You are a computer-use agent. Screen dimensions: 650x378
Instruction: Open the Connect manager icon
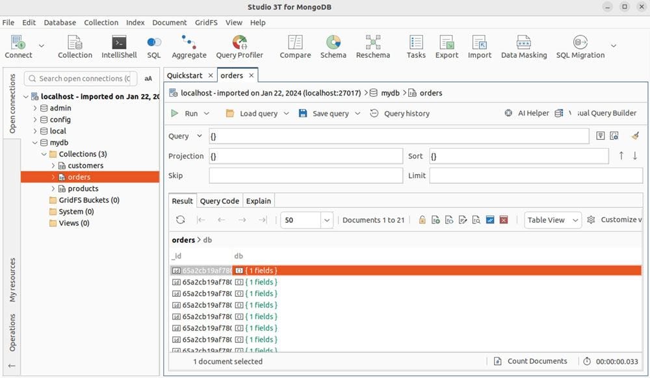[x=18, y=47]
